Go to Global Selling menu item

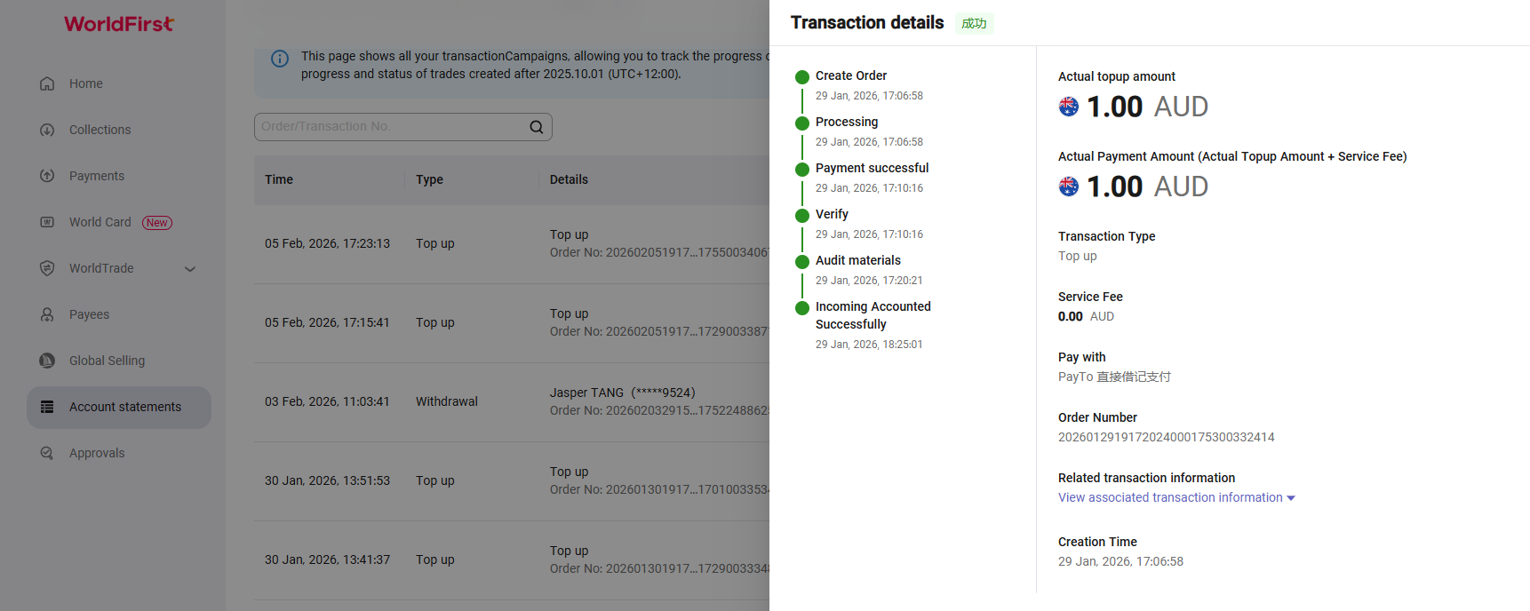107,361
